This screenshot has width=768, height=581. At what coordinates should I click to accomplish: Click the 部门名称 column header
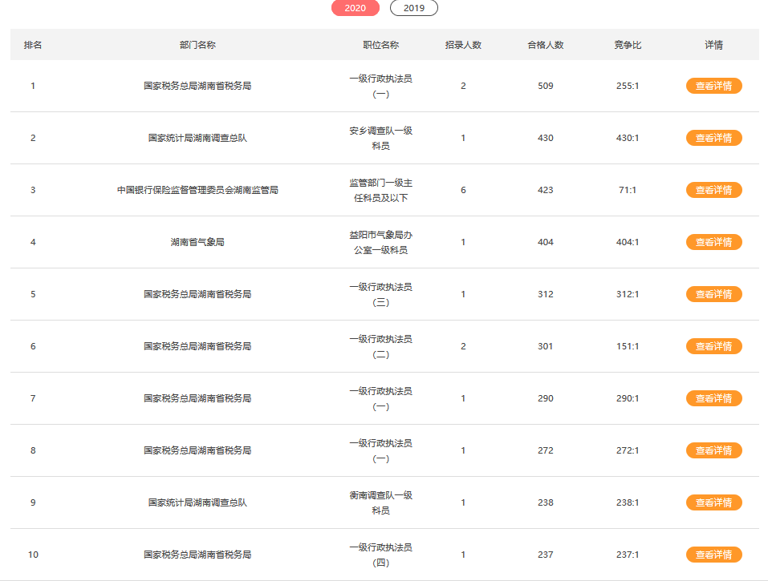click(x=197, y=45)
